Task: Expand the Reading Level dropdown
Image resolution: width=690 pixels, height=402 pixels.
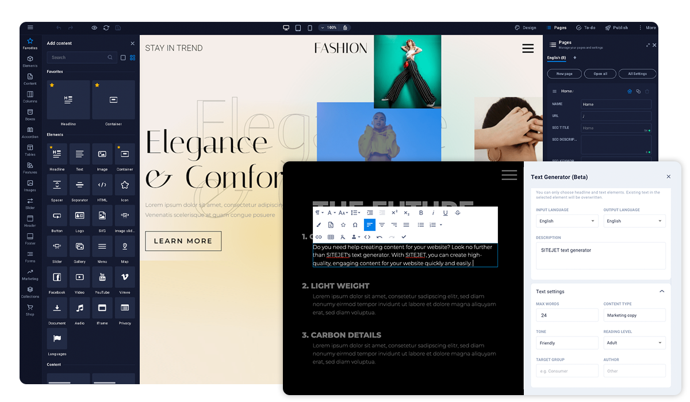Action: pos(634,343)
